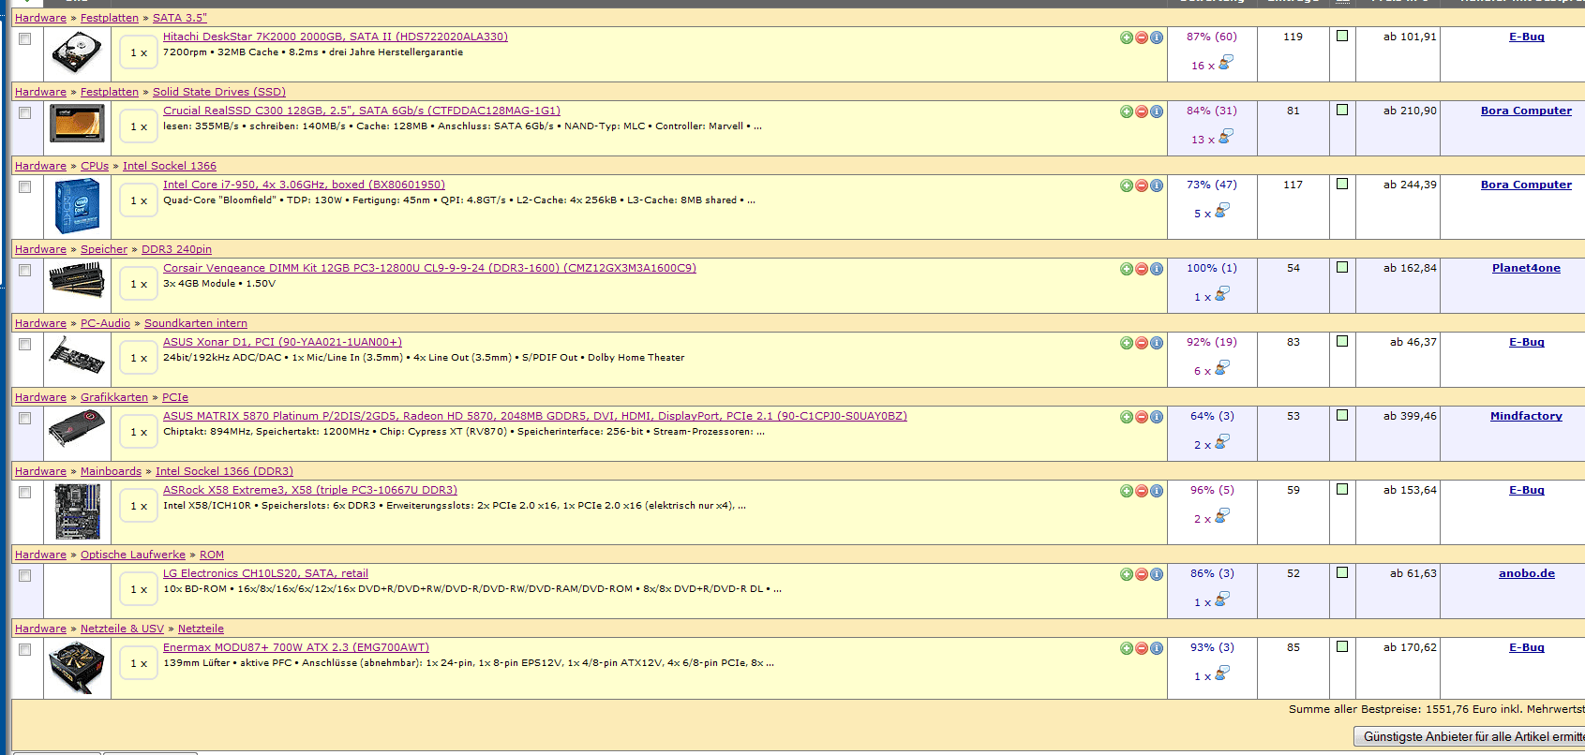1585x755 pixels.
Task: Open ASUS MATRIX 5870 Platinum product link
Action: click(535, 416)
